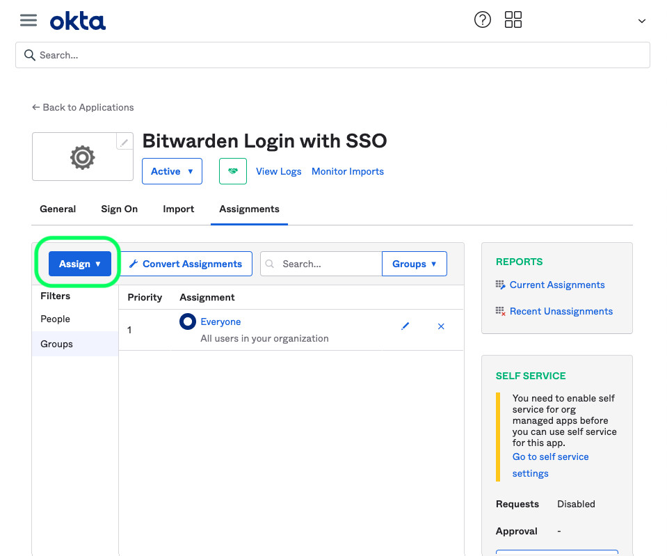Go back to Applications link

(x=83, y=107)
